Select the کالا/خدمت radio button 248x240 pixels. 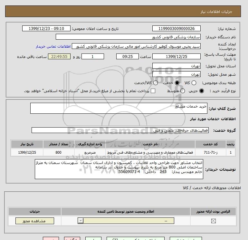pos(156,83)
